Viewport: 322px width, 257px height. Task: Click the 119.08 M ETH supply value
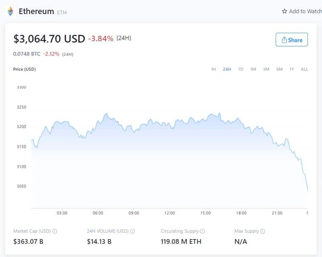[x=181, y=242]
